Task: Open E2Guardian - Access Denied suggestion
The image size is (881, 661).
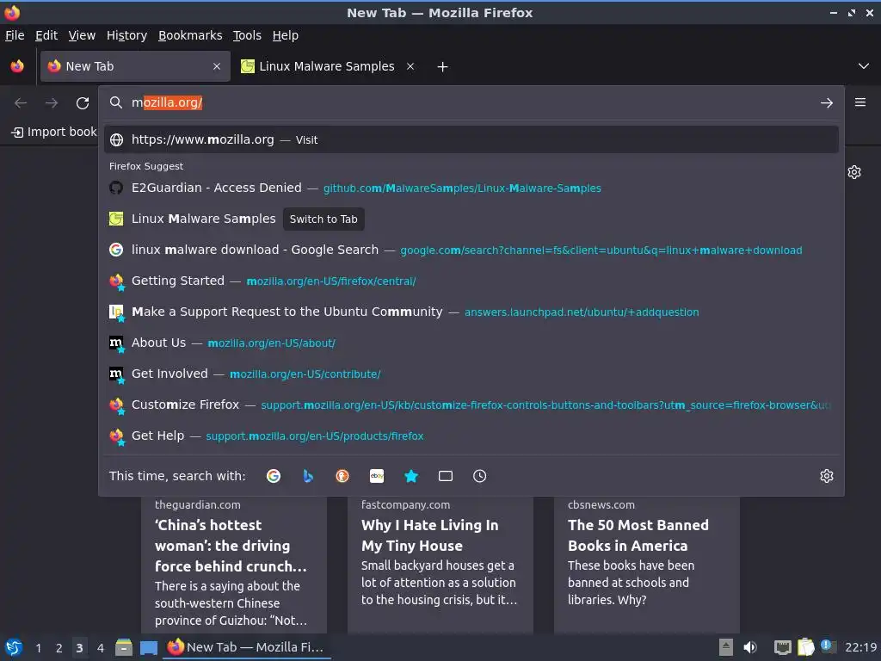Action: 471,188
